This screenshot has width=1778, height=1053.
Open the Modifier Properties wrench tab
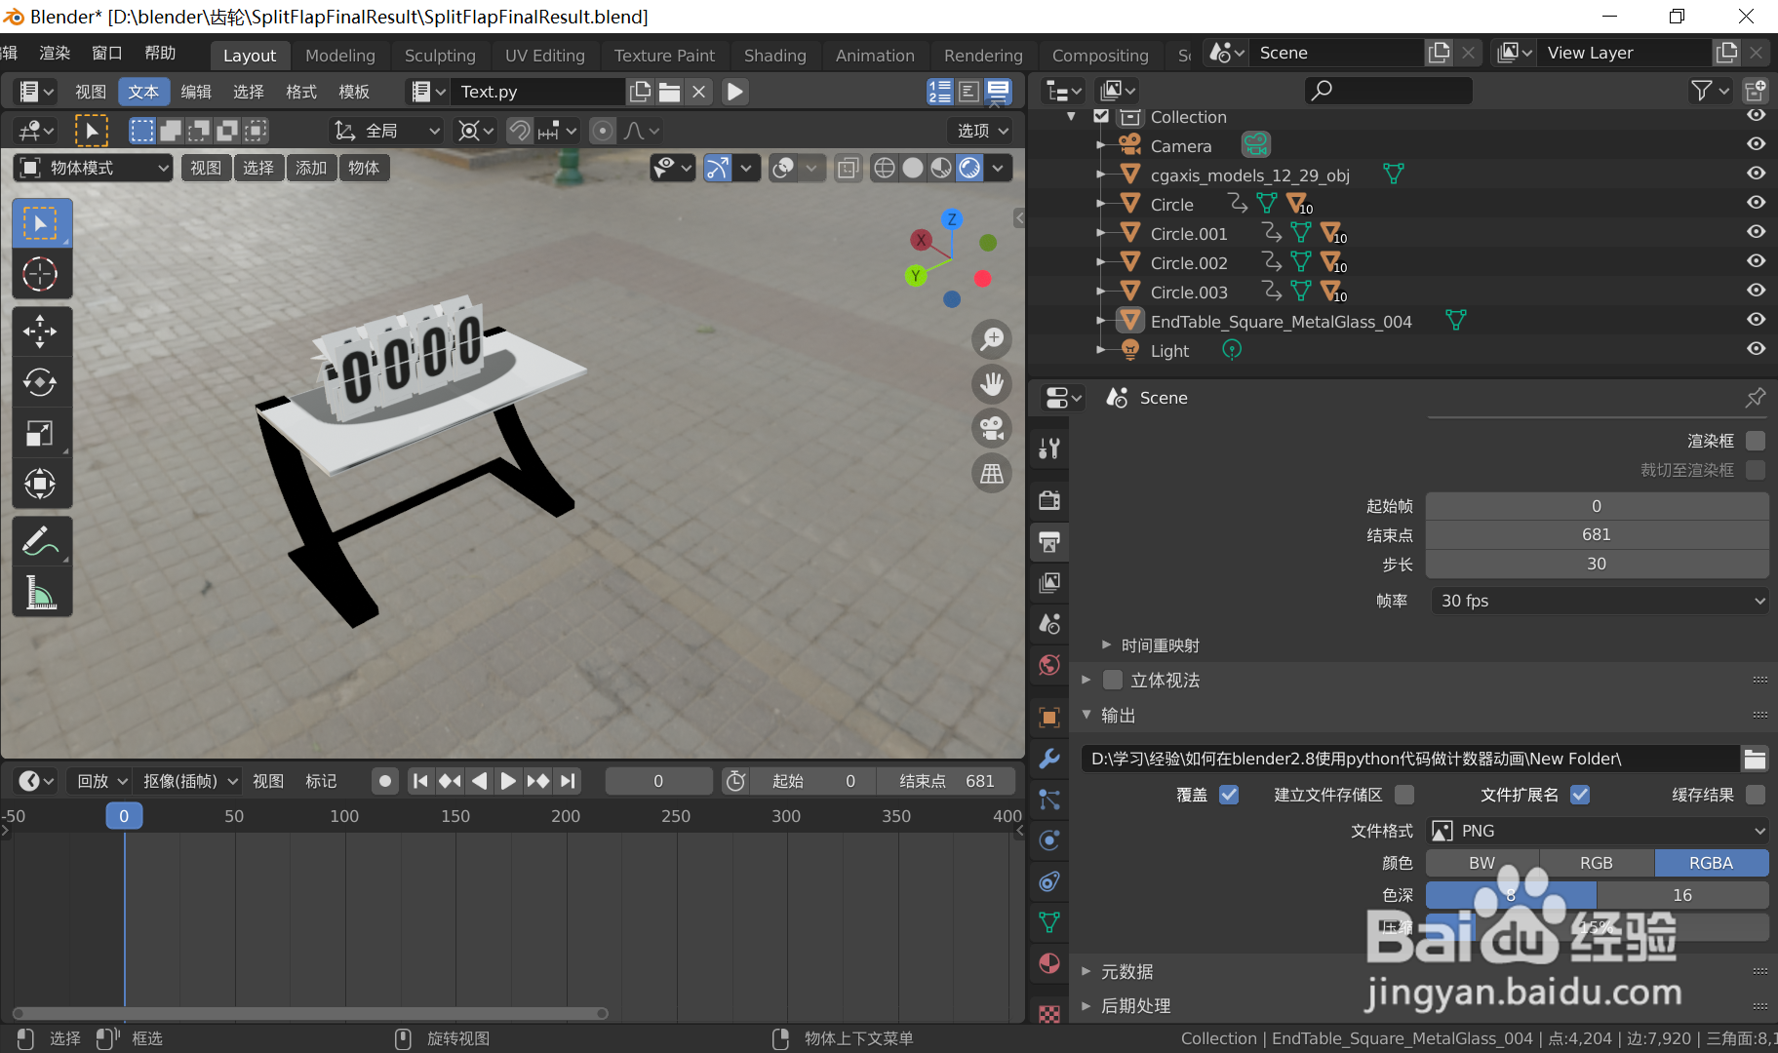[1048, 758]
